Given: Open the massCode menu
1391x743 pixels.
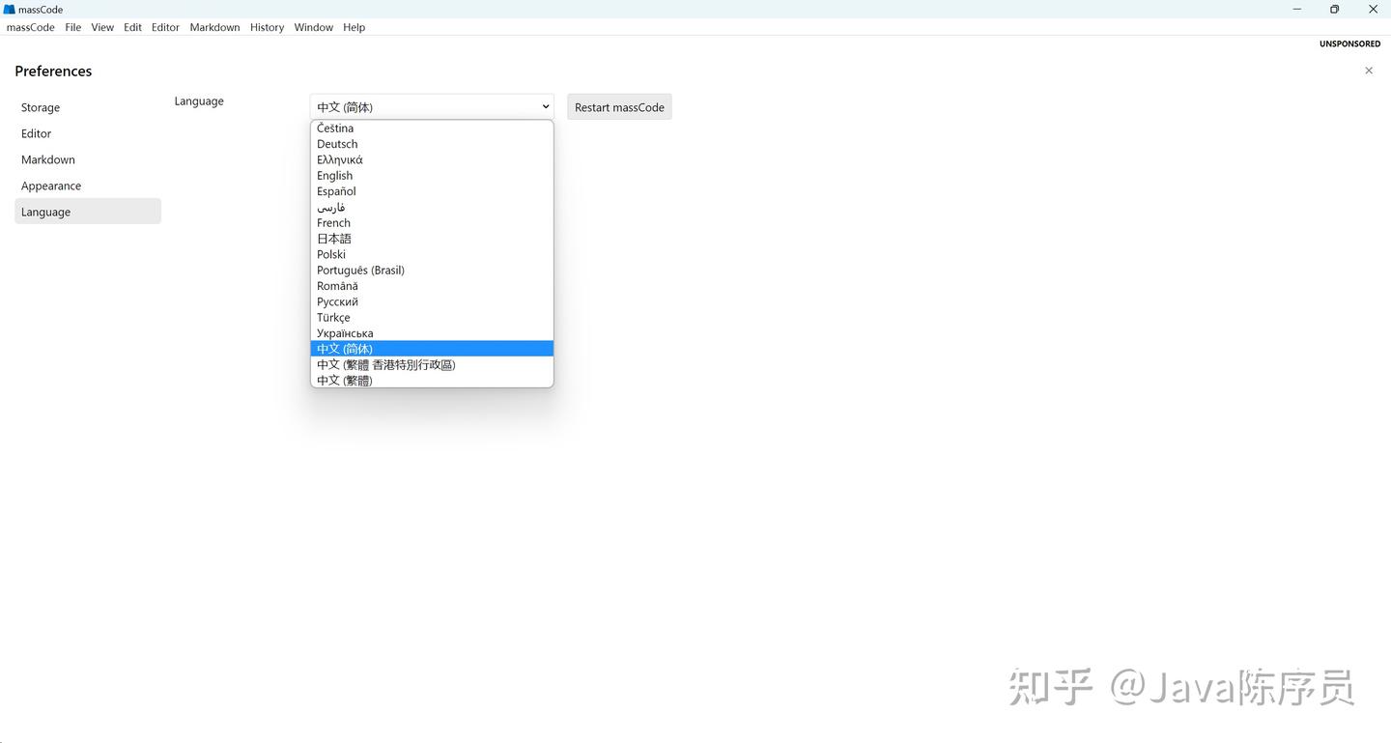Looking at the screenshot, I should pos(31,27).
